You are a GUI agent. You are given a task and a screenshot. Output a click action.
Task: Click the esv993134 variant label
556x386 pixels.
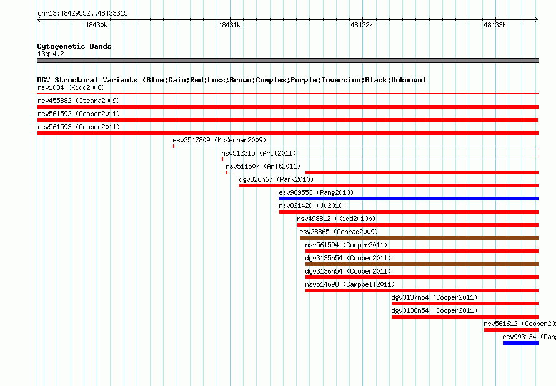pos(529,337)
